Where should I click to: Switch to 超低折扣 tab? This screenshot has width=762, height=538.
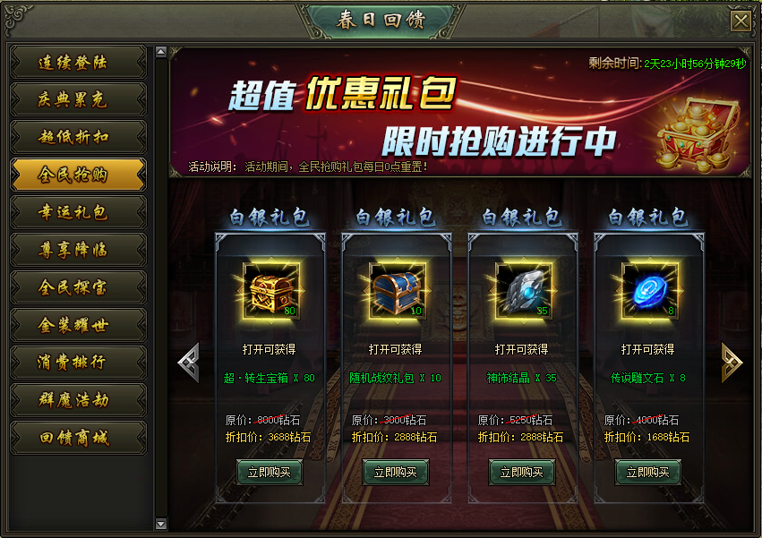78,137
